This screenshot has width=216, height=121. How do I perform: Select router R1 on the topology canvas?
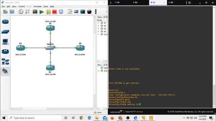50,28
